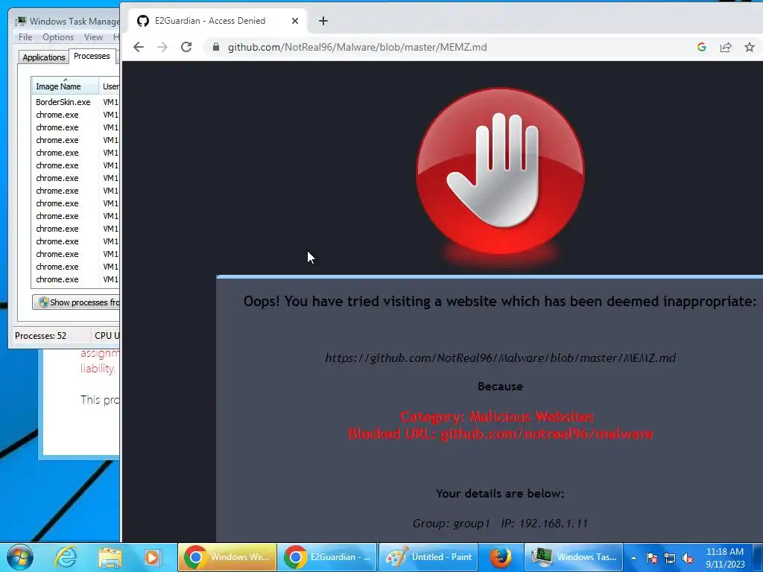Reload the blocked page
The width and height of the screenshot is (763, 572).
186,47
